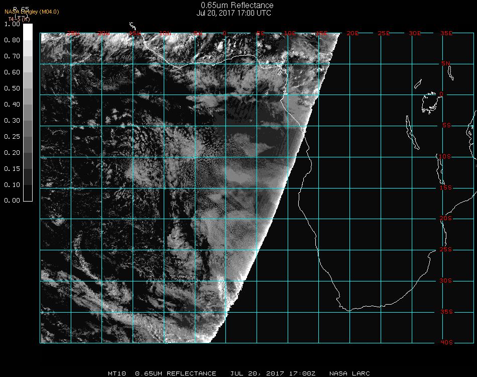Click the 30E longitude label
477x377 pixels.
415,33
